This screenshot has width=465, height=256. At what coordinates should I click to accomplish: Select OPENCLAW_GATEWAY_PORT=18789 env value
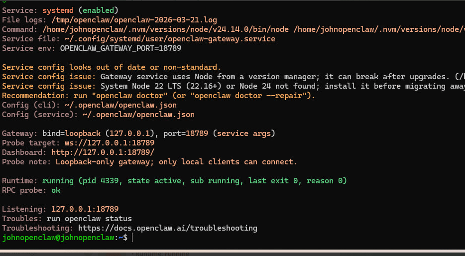tap(120, 48)
